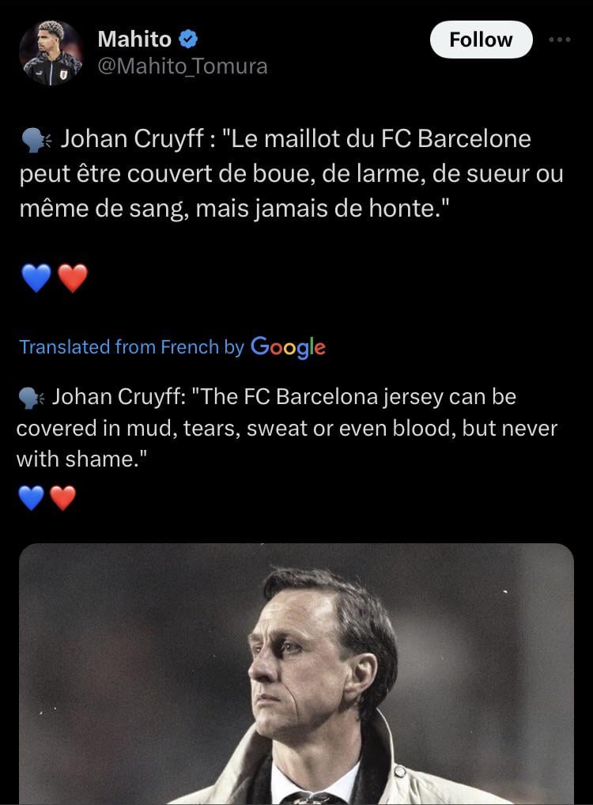Viewport: 593px width, 805px height.
Task: Click the blue heart under the English translation
Action: [31, 497]
